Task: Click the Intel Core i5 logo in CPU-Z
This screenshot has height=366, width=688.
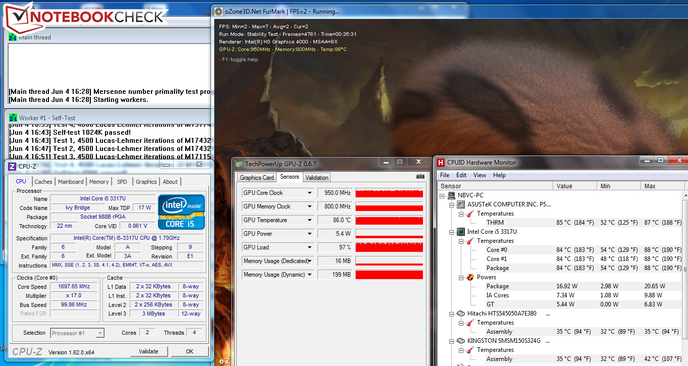Action: coord(182,212)
